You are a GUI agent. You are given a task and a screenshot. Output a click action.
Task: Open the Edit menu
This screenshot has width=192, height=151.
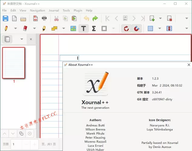13,11
